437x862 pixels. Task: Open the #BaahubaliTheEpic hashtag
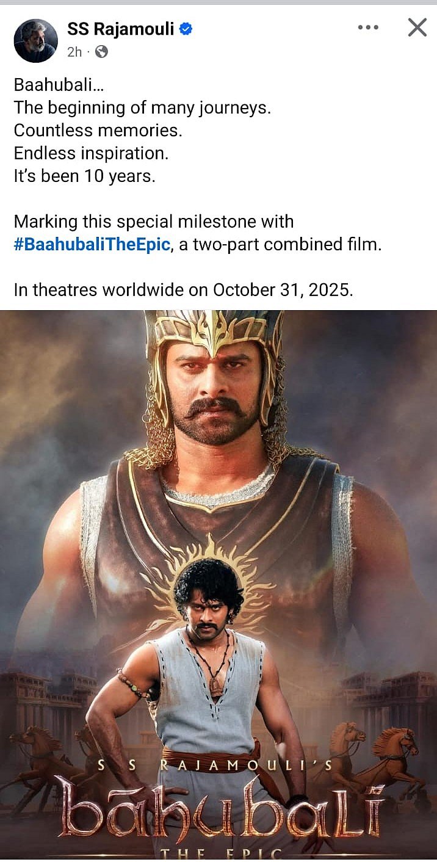pyautogui.click(x=92, y=245)
